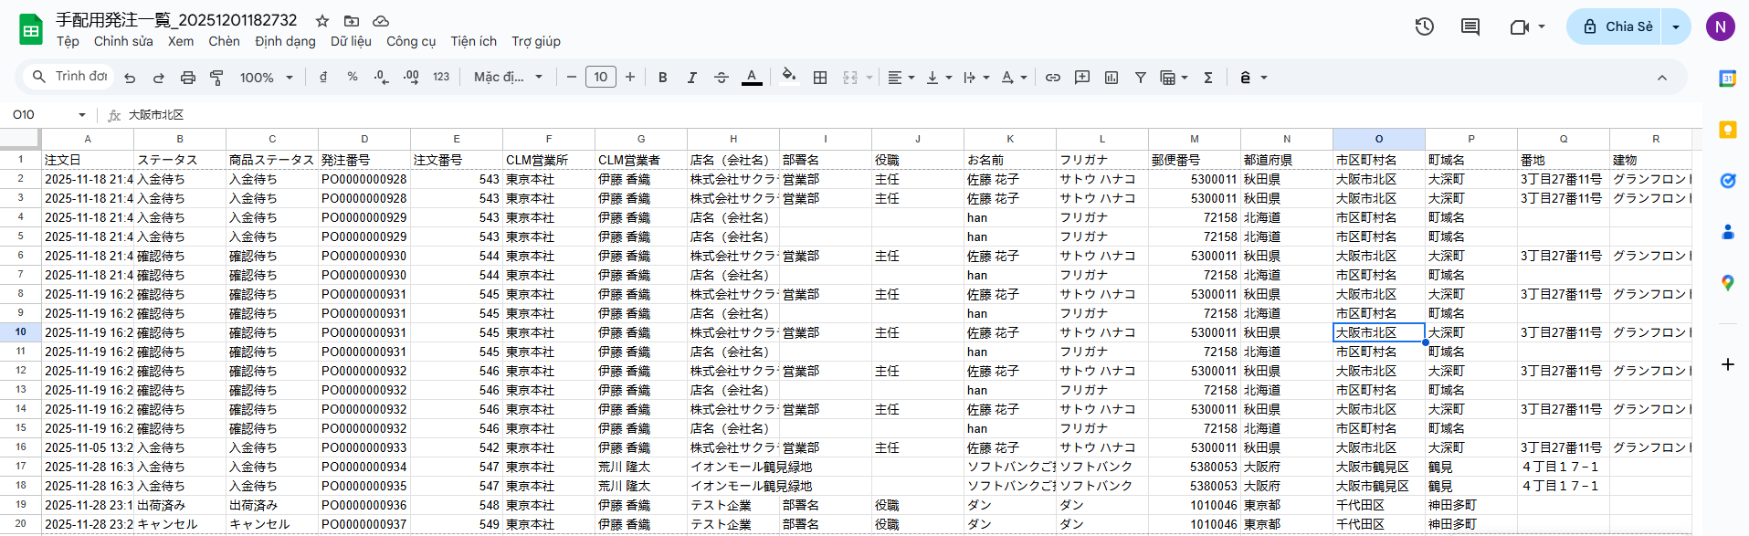This screenshot has height=536, width=1749.
Task: Star this spreadsheet document
Action: coord(321,20)
